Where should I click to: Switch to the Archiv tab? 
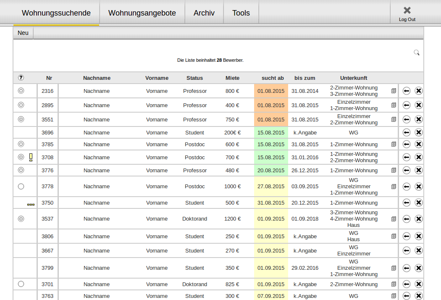pyautogui.click(x=204, y=13)
